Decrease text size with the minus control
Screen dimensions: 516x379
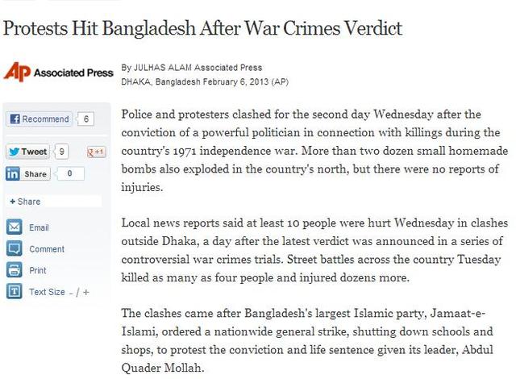[71, 293]
